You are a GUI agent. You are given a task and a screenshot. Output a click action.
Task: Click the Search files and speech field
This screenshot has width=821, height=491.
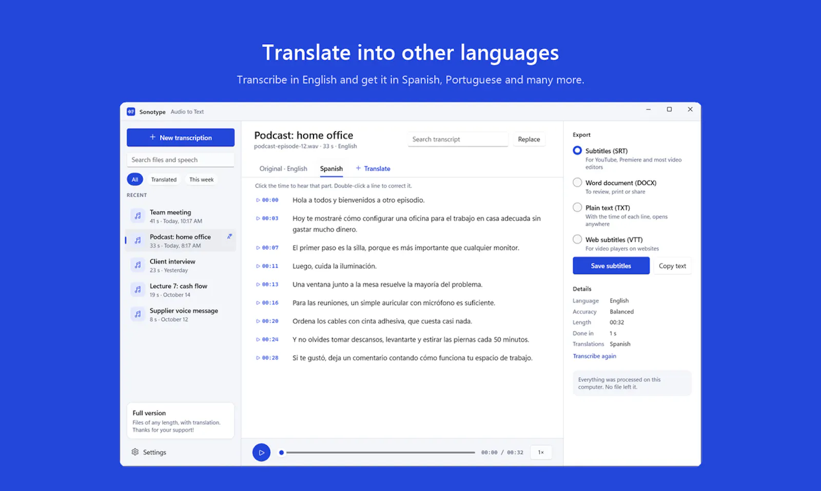[x=181, y=160]
